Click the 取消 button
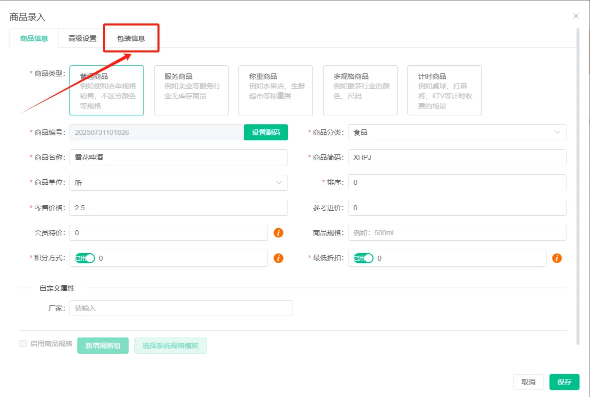Screen dimensions: 590x397 pyautogui.click(x=528, y=382)
